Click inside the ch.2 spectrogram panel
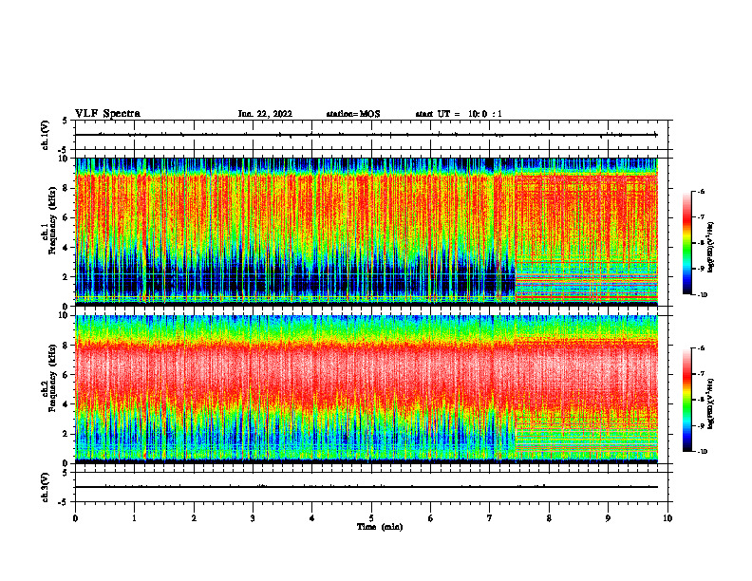The image size is (752, 581). coord(367,389)
